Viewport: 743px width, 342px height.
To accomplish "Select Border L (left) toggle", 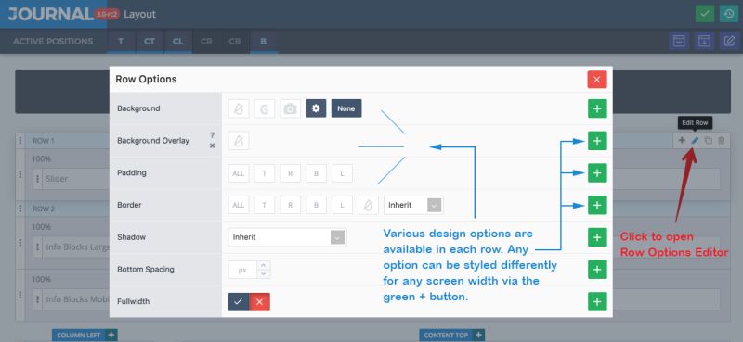I will click(342, 206).
